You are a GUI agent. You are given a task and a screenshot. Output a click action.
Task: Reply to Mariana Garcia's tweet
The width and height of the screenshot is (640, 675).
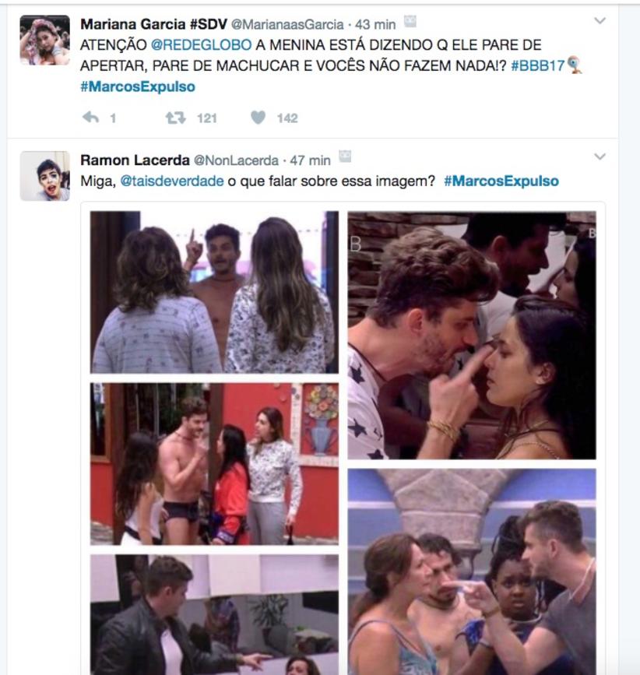pos(91,117)
